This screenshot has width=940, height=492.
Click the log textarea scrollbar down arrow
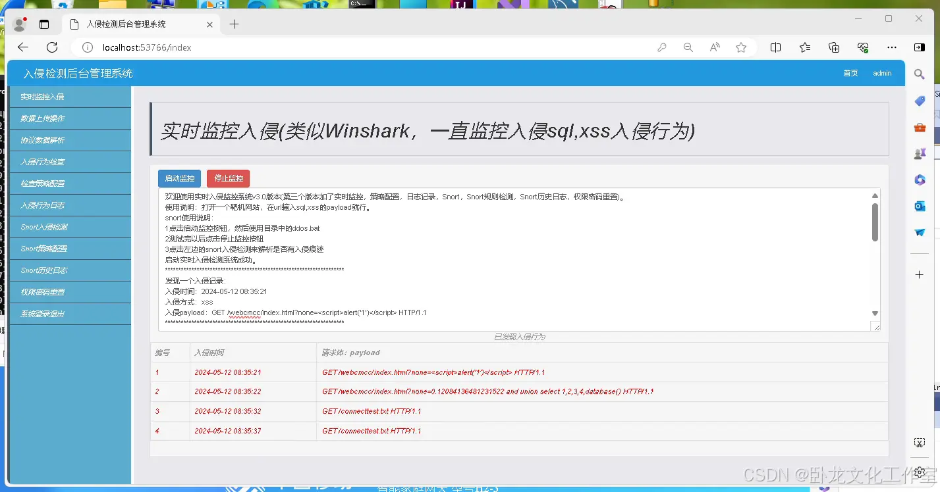coord(875,314)
